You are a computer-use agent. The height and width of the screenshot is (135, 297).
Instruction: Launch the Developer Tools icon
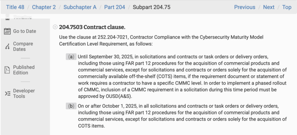pos(7,93)
